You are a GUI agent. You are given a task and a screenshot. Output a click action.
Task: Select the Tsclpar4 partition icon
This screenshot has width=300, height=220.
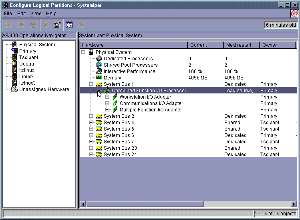click(x=14, y=57)
